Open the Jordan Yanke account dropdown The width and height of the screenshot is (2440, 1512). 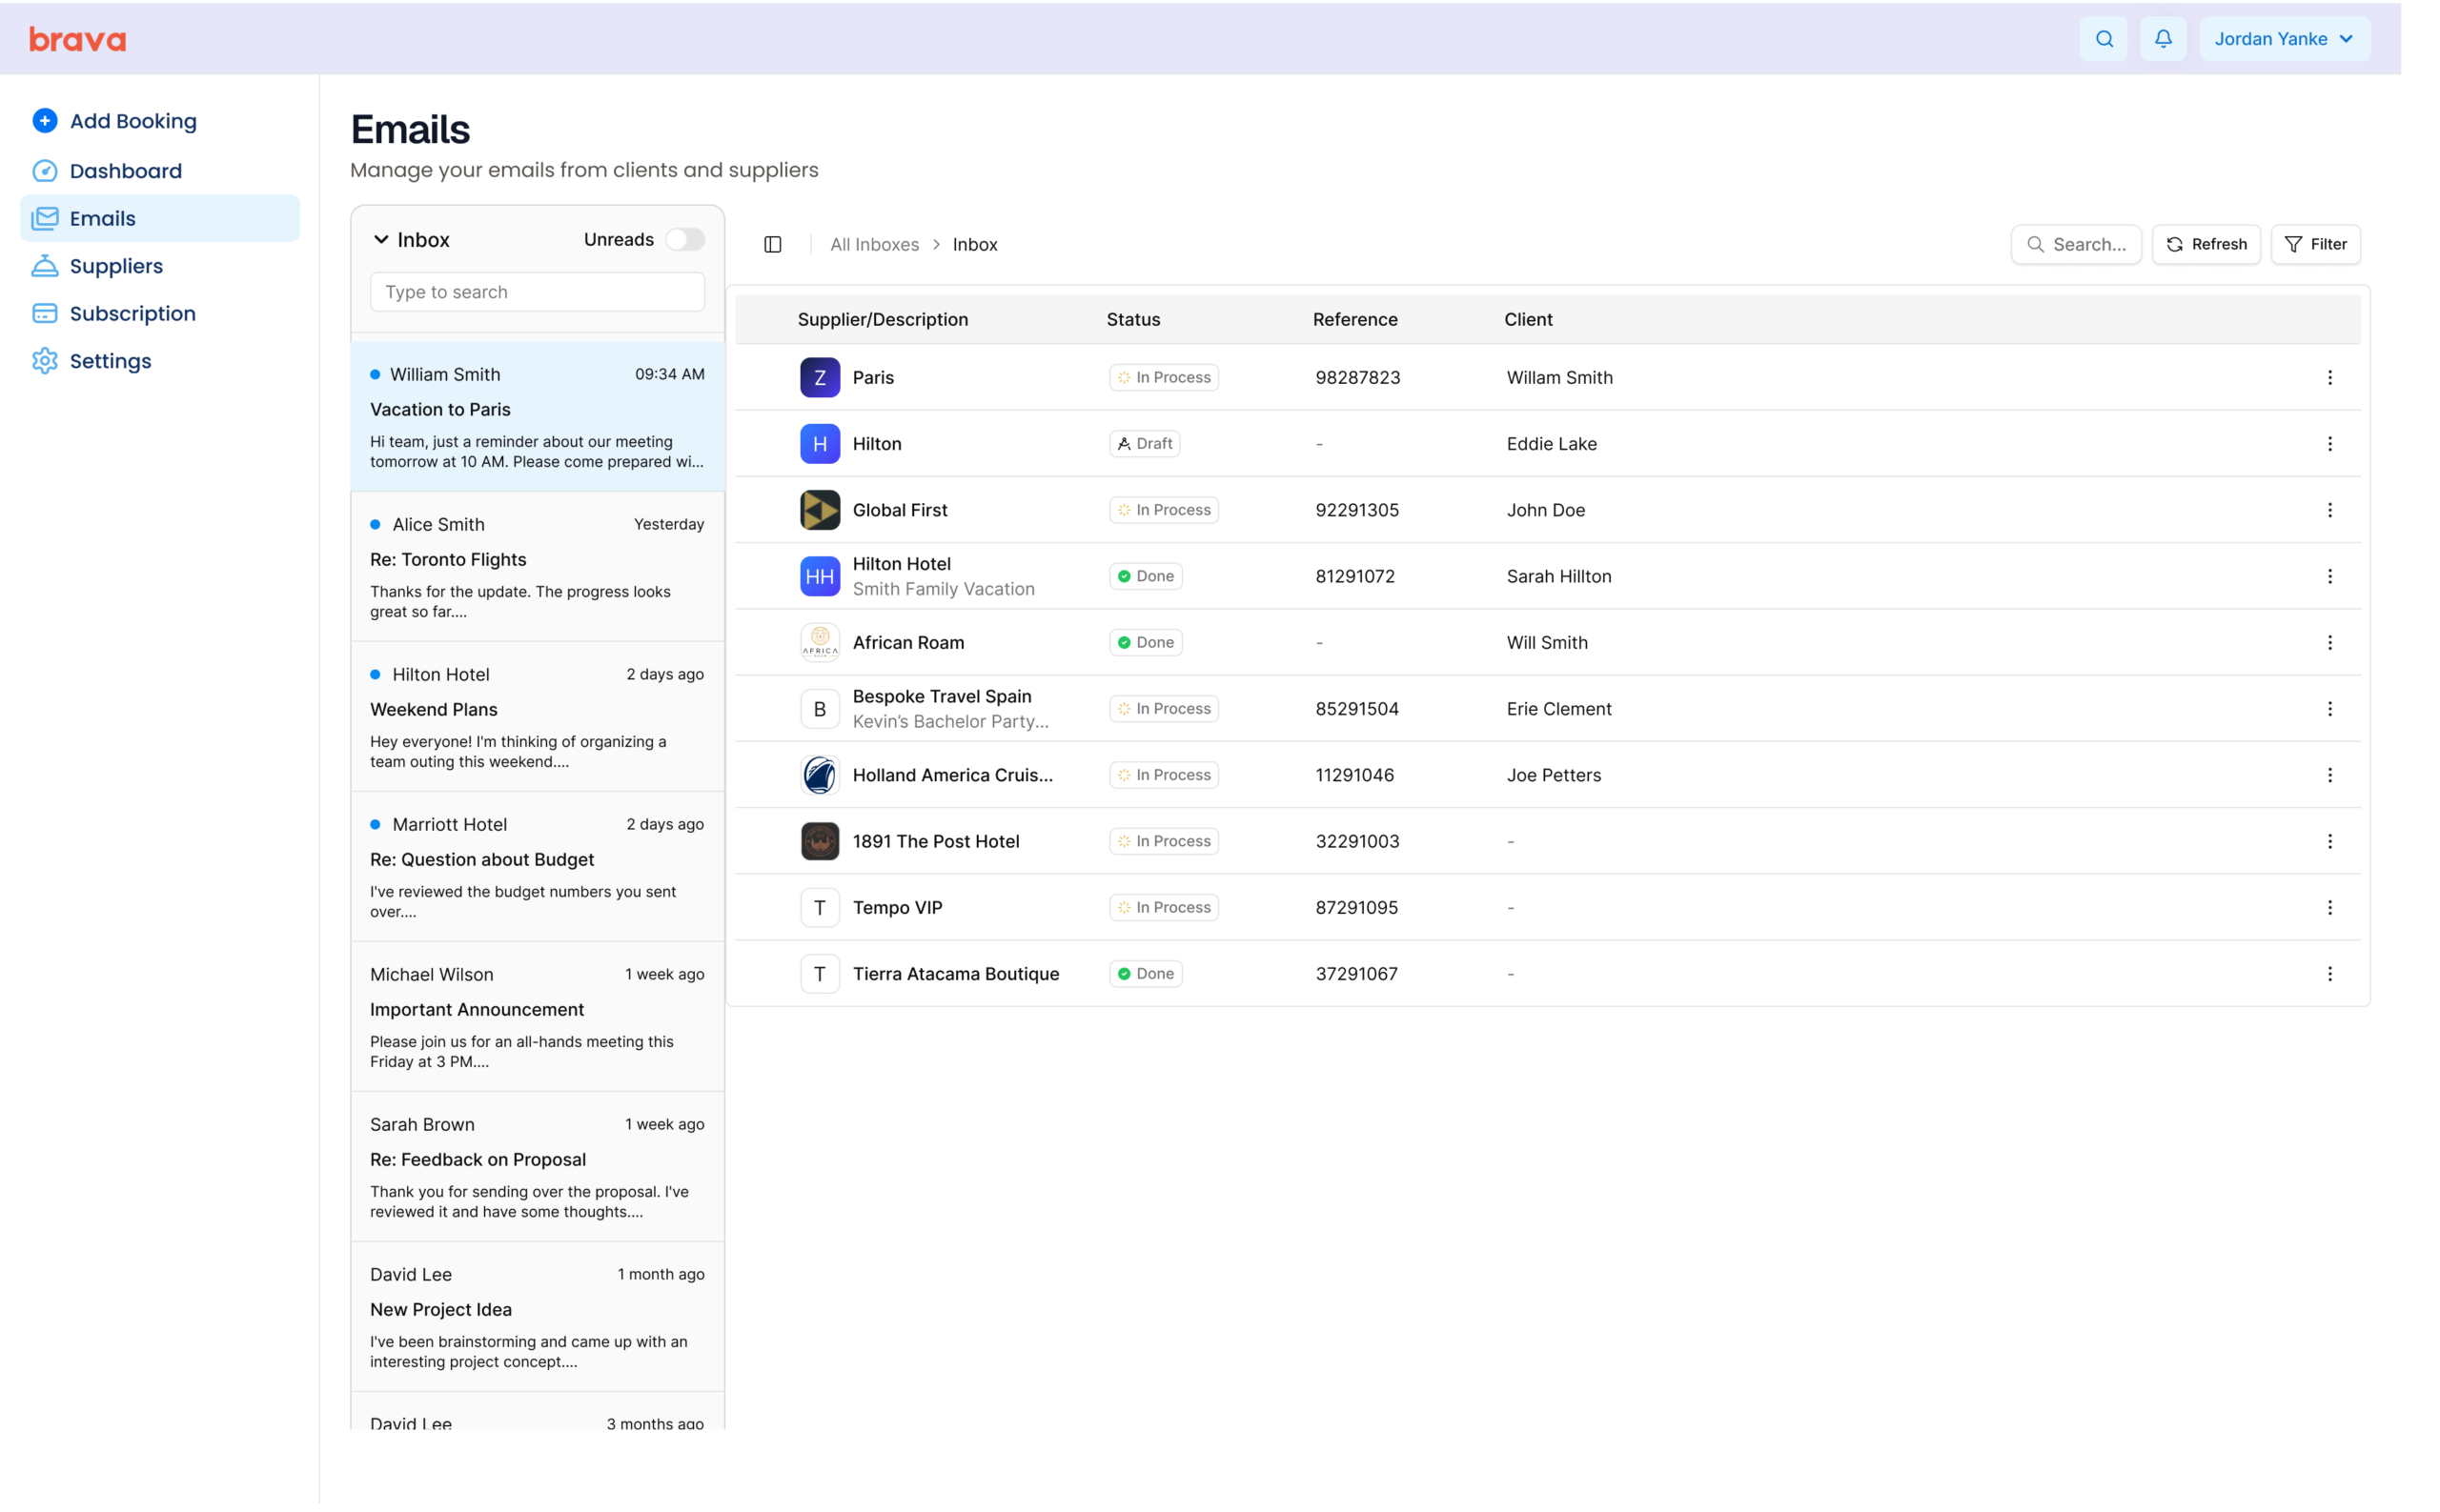(x=2283, y=39)
